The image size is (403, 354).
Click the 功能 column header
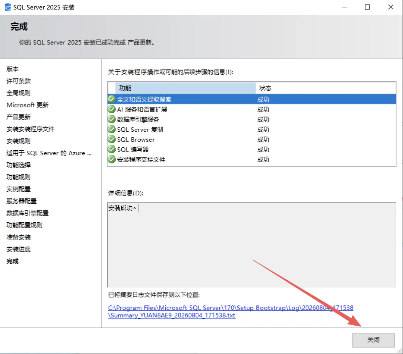tap(185, 88)
